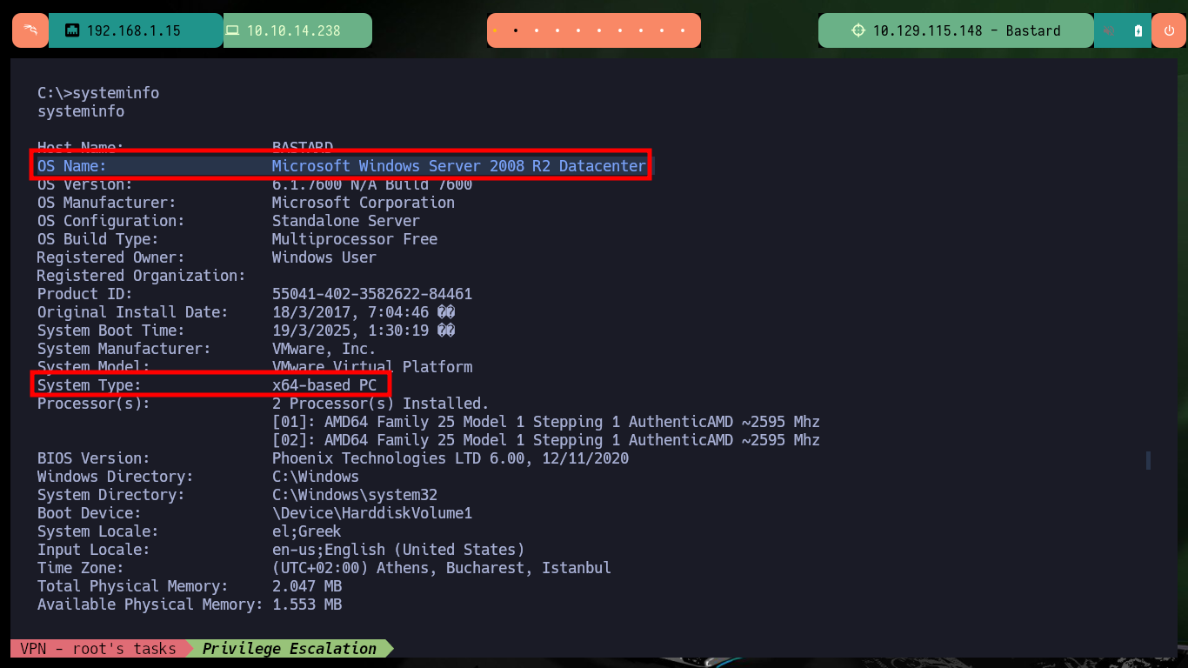Select the "Privilege Escalation" tmux window tab
This screenshot has height=668, width=1188.
coord(289,649)
